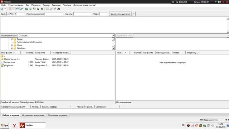Click the reconnect to server icon
This screenshot has width=229, height=129.
(x=42, y=9)
